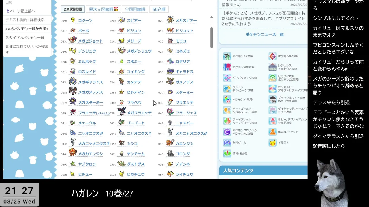Open ZAのポケモン一覧から探す sidebar item
Screen dimensions: 369x207
tap(27, 29)
